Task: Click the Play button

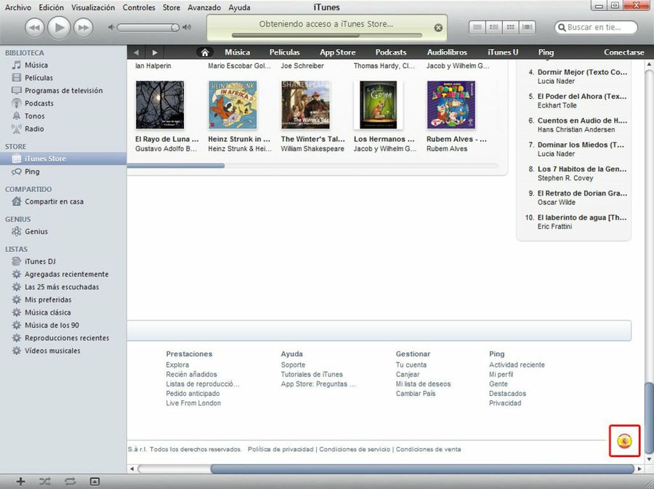Action: pyautogui.click(x=59, y=28)
